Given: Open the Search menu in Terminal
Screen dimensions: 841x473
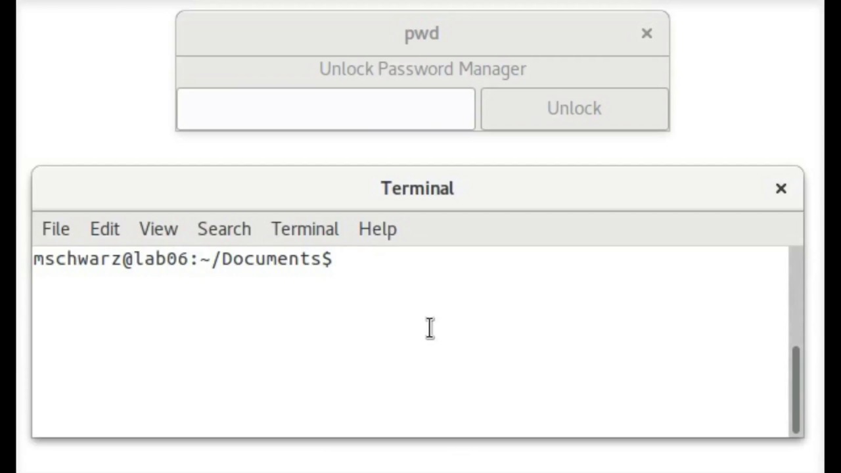Looking at the screenshot, I should (x=224, y=229).
